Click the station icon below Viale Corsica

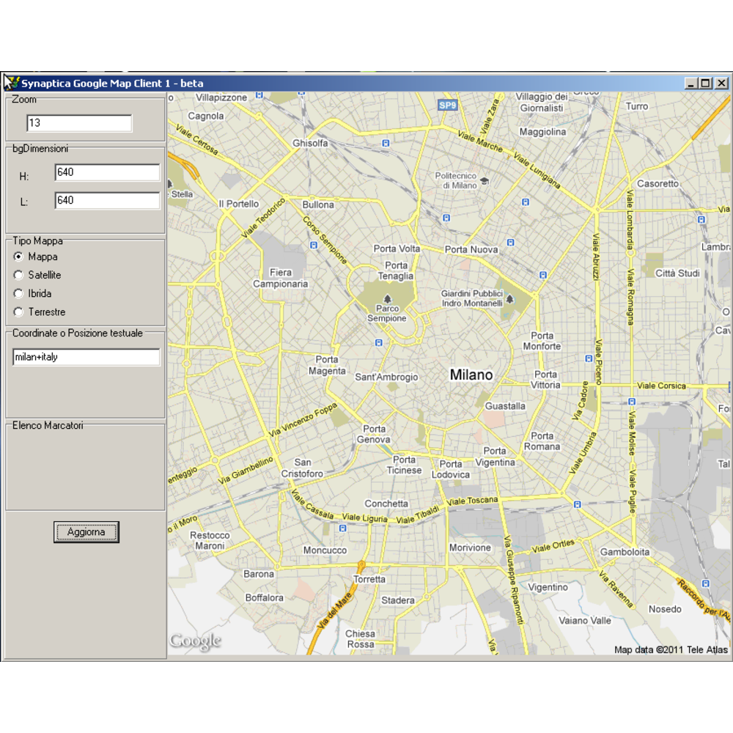[631, 401]
